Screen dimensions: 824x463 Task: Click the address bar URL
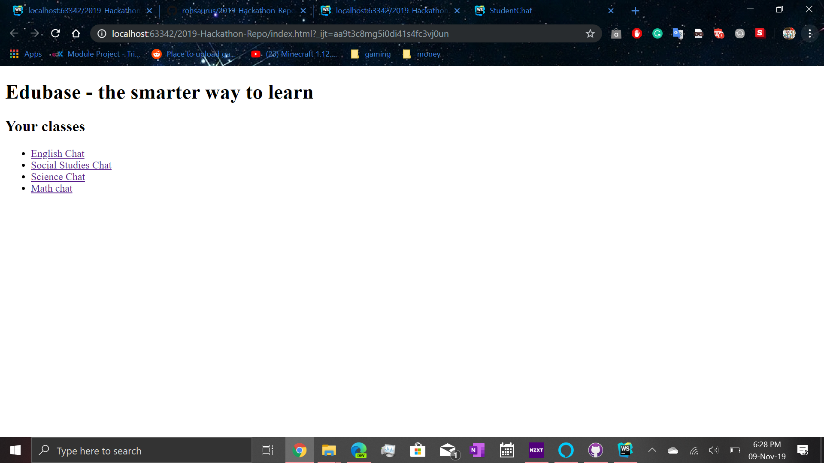tap(280, 33)
